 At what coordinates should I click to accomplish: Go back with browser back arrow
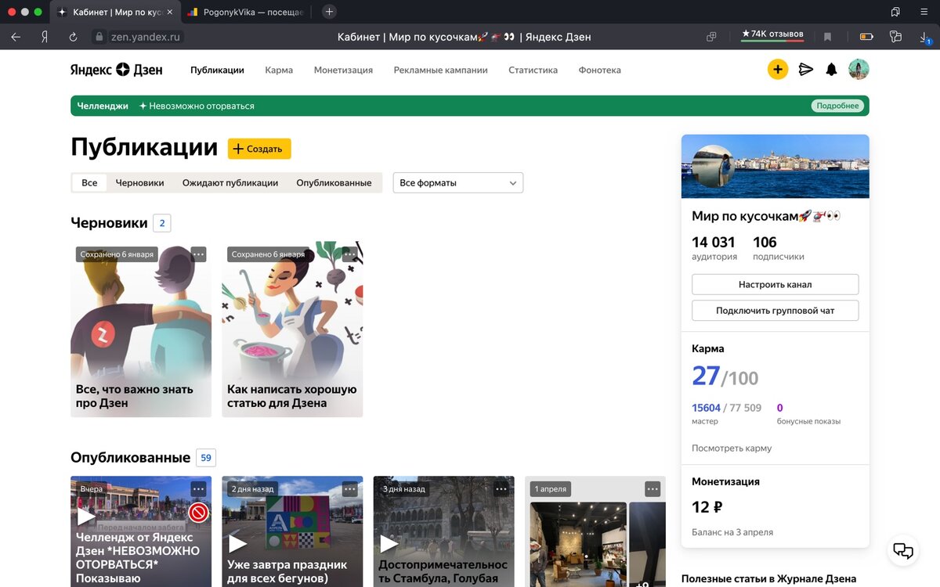pos(16,36)
